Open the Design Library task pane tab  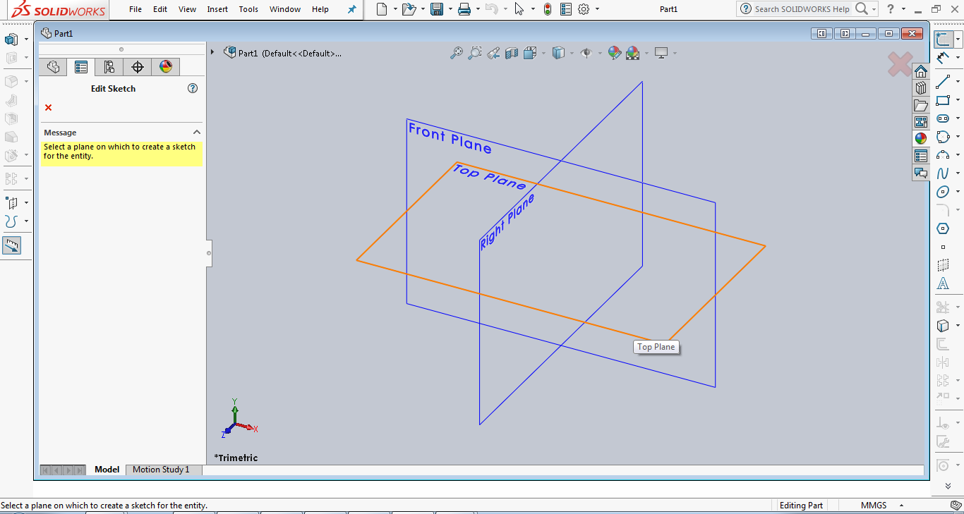click(921, 88)
